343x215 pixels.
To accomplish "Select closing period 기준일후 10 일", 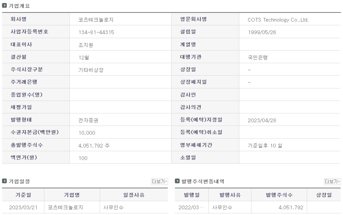I will point(265,146).
